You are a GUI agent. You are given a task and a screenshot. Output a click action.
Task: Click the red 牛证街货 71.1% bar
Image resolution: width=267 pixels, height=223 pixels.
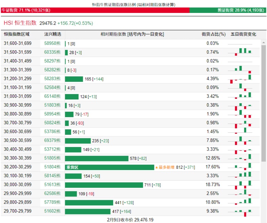[95, 10]
